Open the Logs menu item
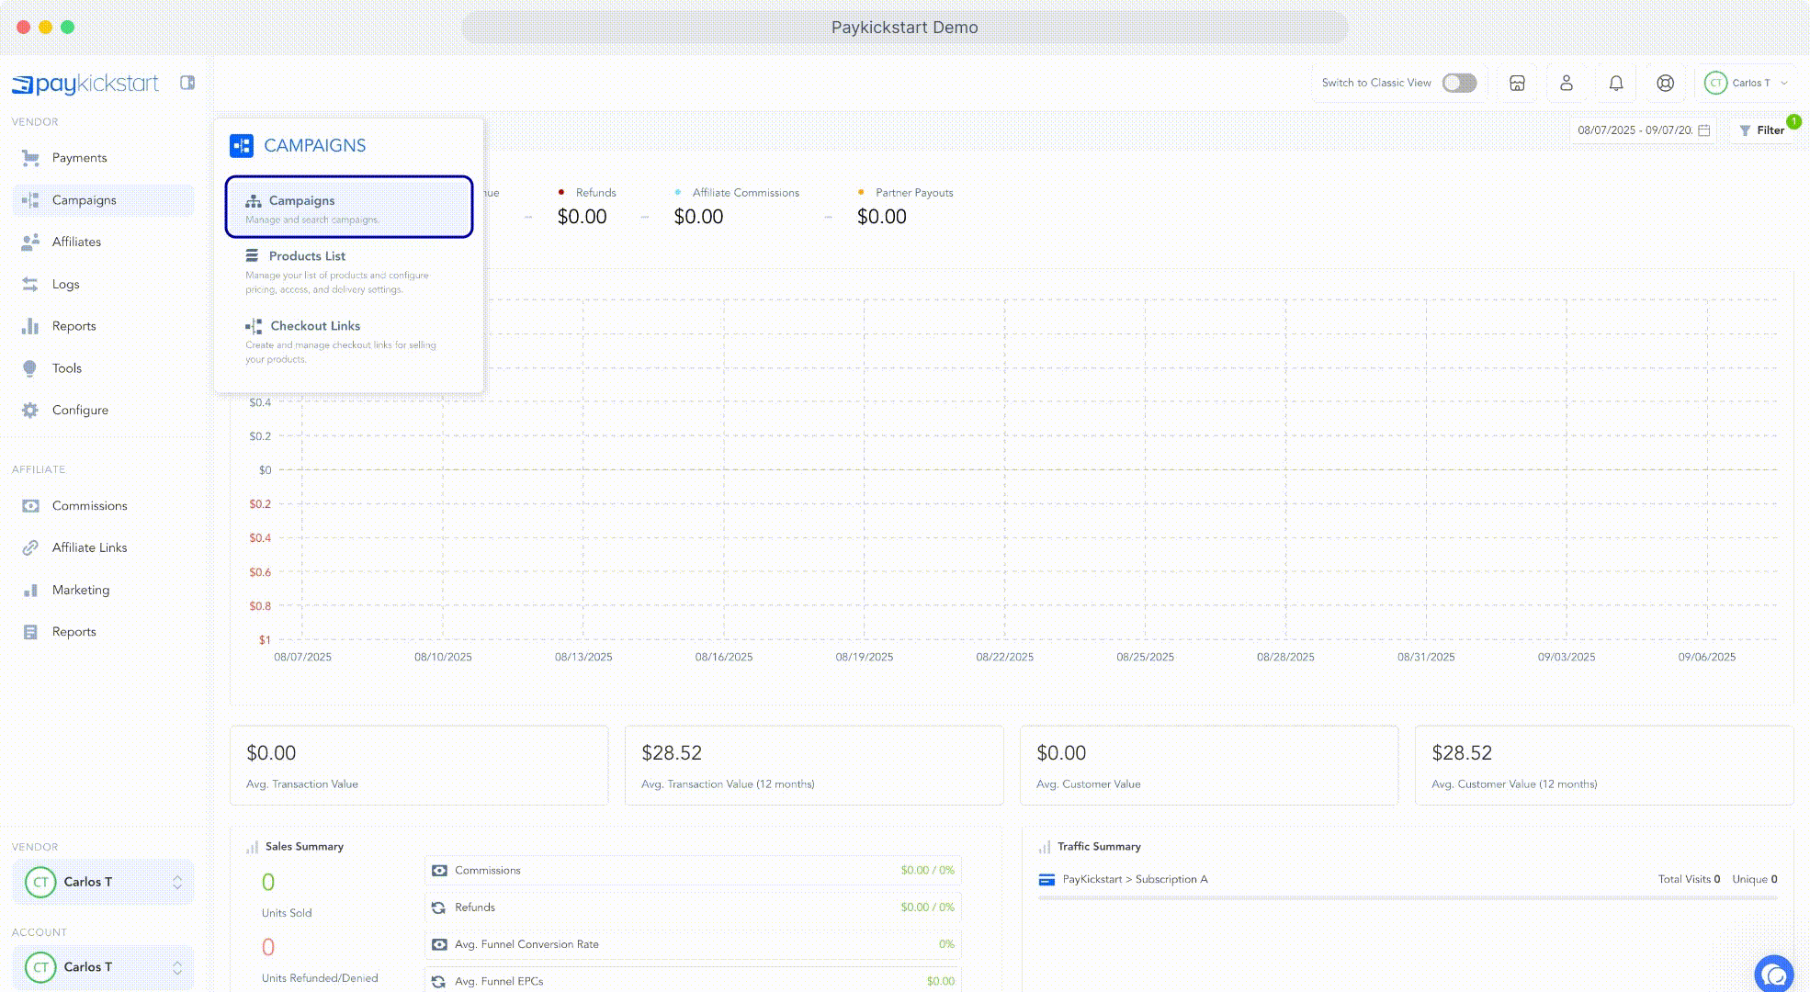1810x992 pixels. 104,284
